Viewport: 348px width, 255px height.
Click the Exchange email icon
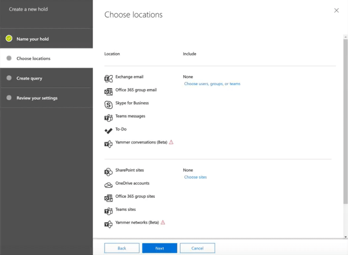(108, 78)
